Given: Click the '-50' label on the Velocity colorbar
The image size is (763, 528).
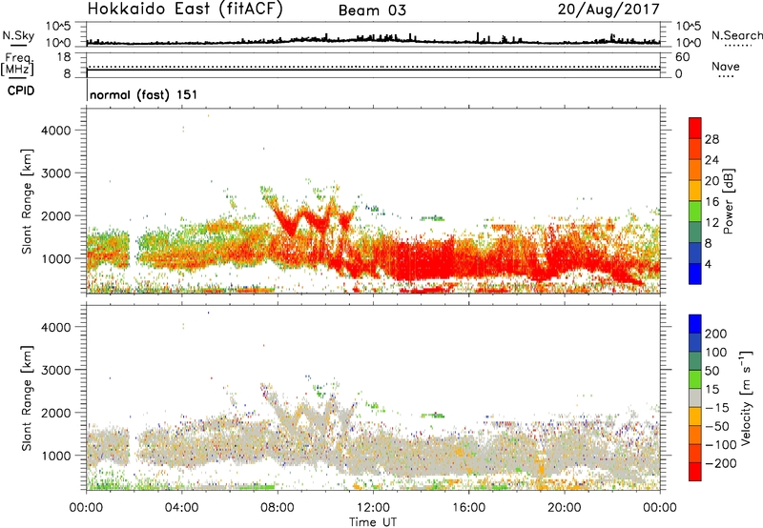Looking at the screenshot, I should (717, 427).
